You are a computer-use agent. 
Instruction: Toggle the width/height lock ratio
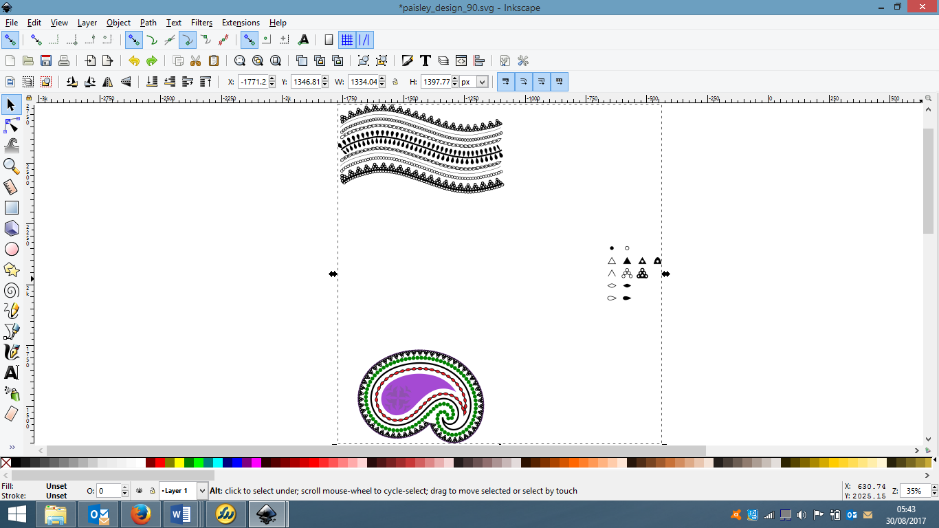(395, 81)
